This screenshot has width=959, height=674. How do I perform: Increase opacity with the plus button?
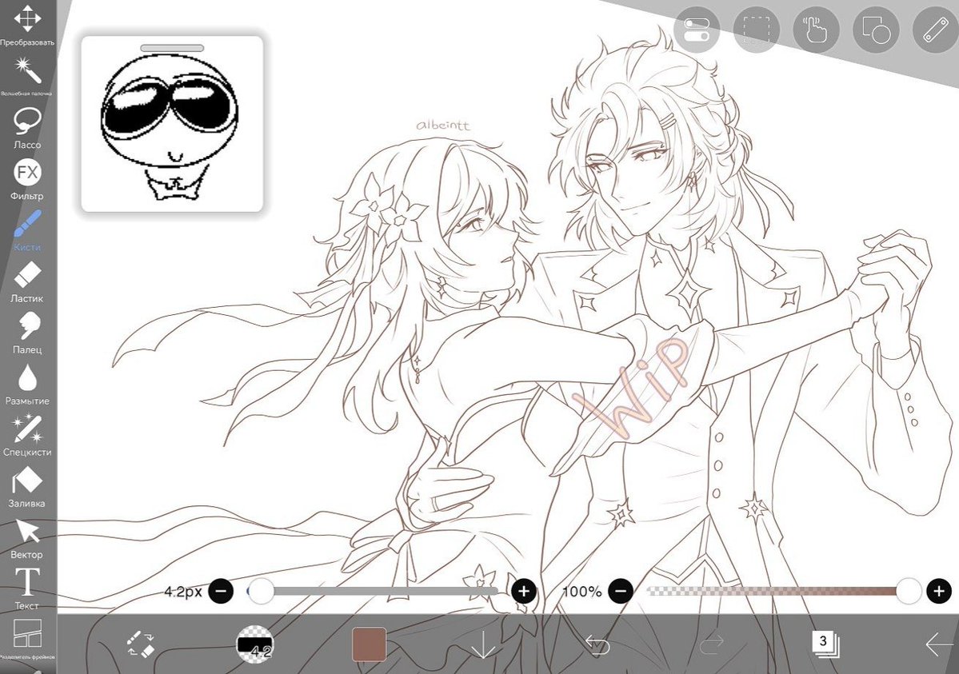pyautogui.click(x=939, y=592)
